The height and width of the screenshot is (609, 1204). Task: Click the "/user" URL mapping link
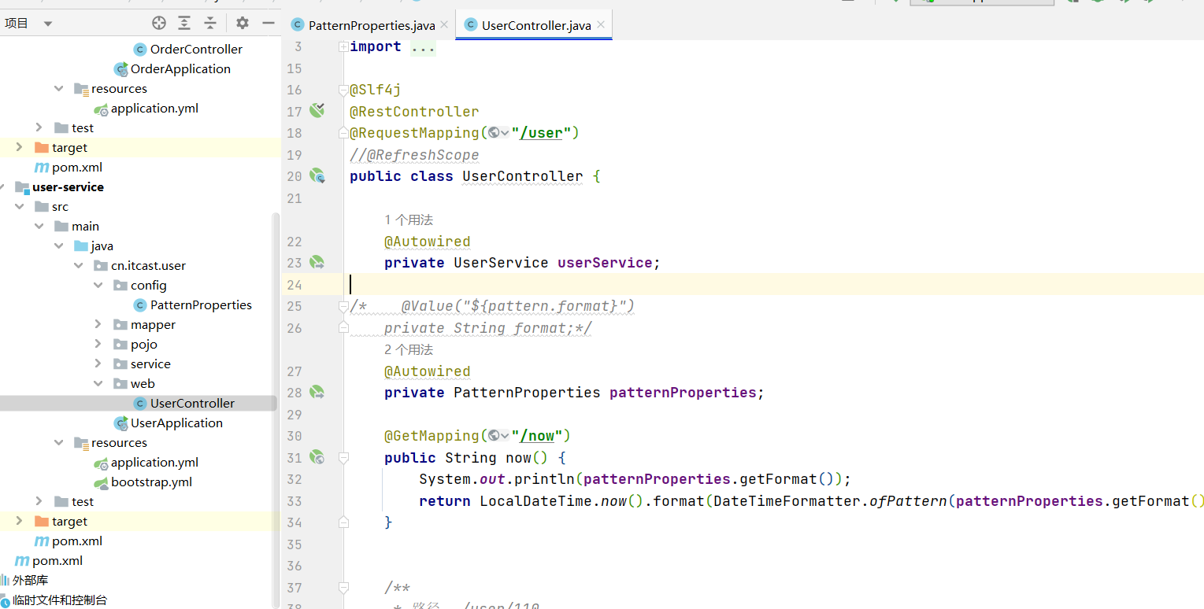click(x=541, y=133)
